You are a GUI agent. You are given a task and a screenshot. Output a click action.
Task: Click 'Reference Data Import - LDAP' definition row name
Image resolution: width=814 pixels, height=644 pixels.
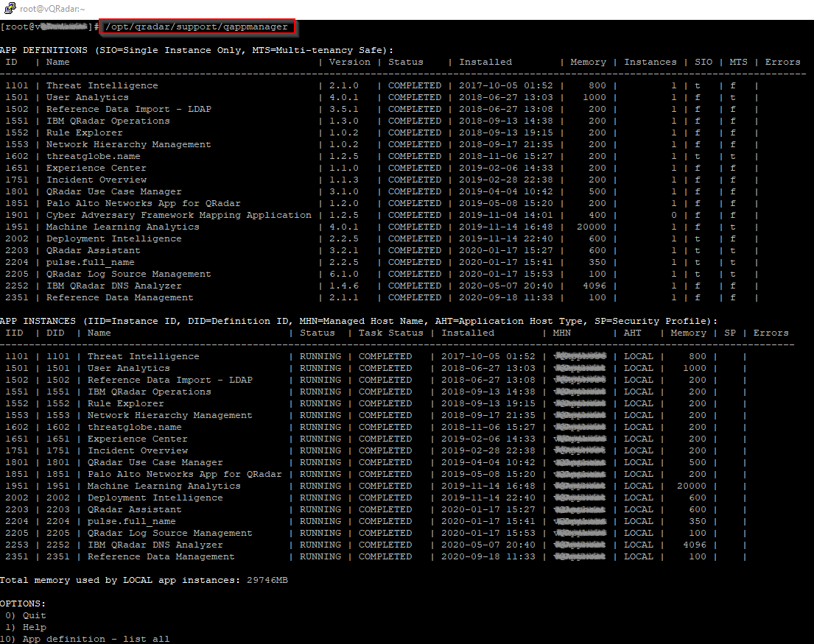click(x=129, y=110)
